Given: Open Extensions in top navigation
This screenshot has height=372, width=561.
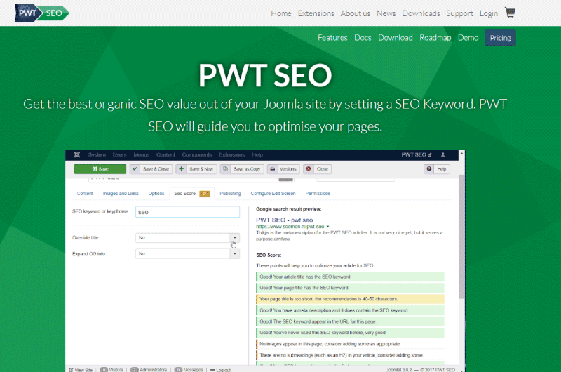Looking at the screenshot, I should pos(316,13).
